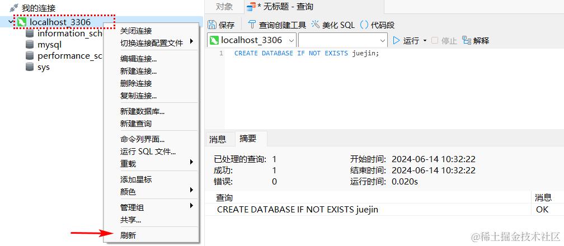Click the 解释 button label
This screenshot has height=246, width=564.
(x=481, y=41)
